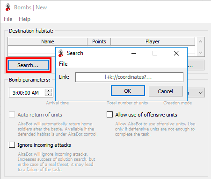Click destination list scroll down arrow
The height and width of the screenshot is (179, 211).
point(200,53)
